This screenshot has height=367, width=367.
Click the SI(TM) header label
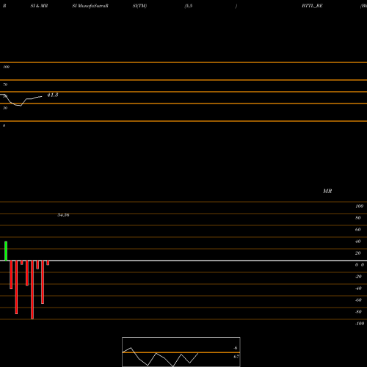139,6
